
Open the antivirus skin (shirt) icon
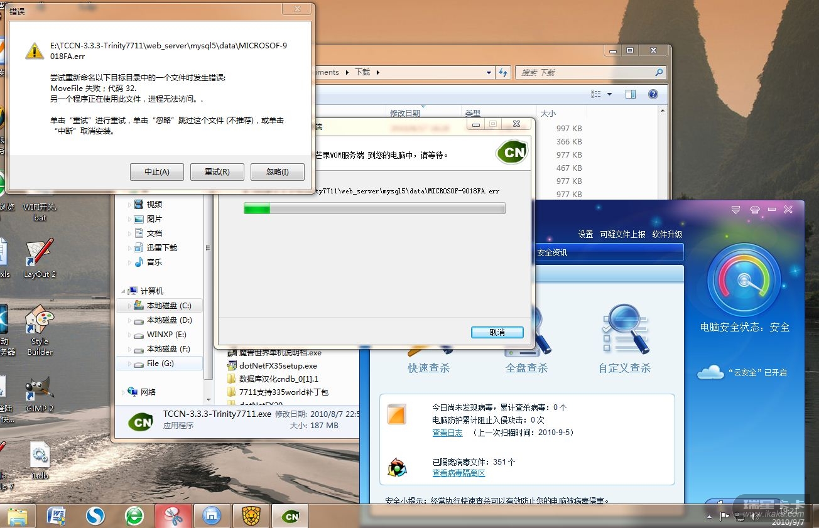(x=754, y=210)
